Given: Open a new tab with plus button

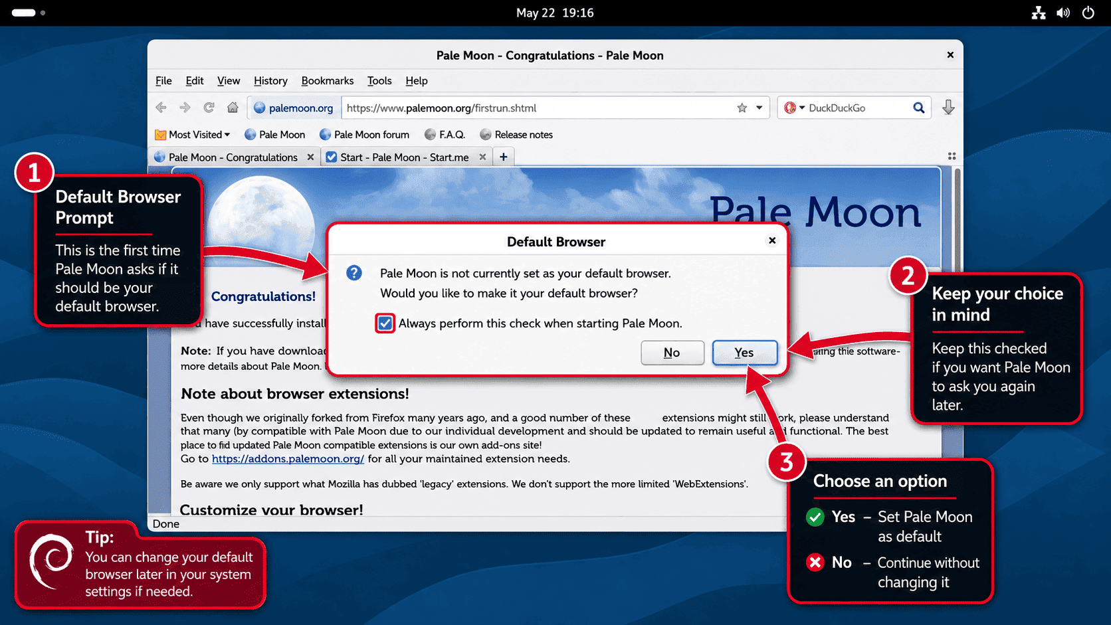Looking at the screenshot, I should [504, 157].
